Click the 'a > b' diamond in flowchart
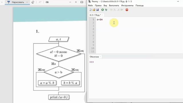Screen dimensions: 183x103 coord(59,72)
